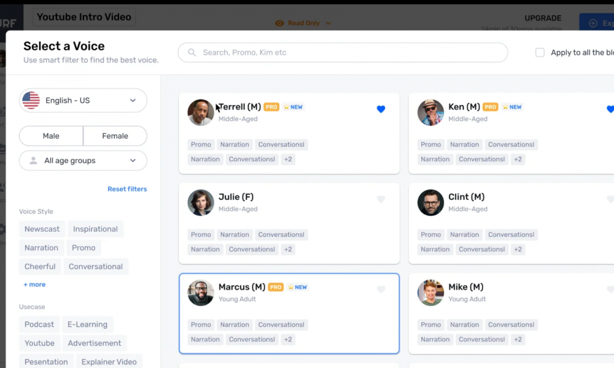Click the Clint voice avatar
614x368 pixels.
pyautogui.click(x=430, y=202)
